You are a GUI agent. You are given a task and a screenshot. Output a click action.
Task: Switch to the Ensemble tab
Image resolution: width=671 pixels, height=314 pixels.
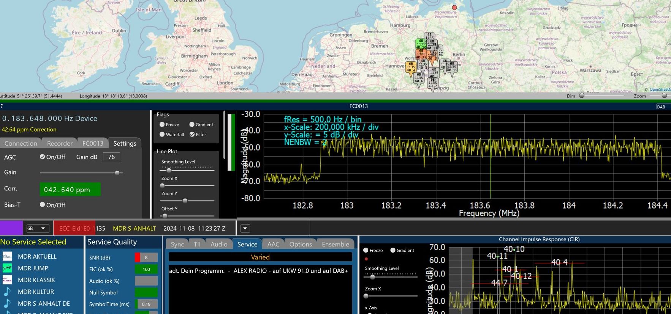335,244
